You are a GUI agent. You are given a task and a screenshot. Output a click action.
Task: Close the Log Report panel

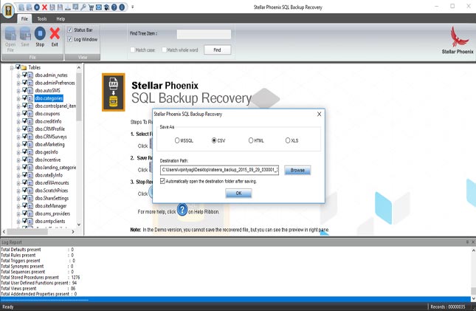click(x=473, y=242)
